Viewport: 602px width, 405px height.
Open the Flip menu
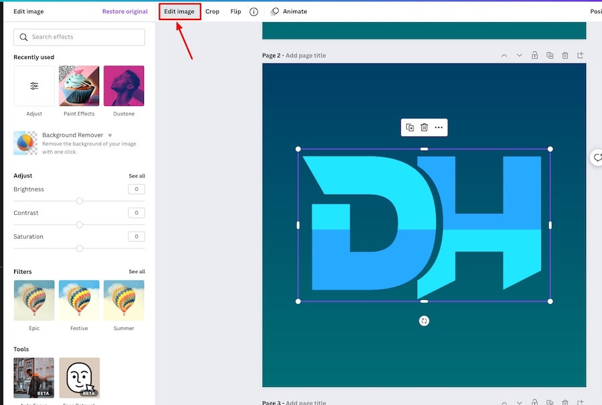[235, 11]
